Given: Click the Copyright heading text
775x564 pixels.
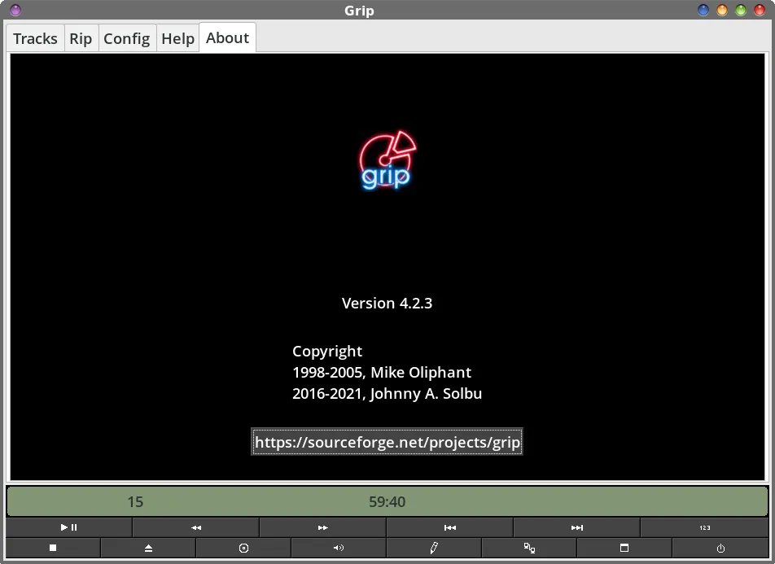Looking at the screenshot, I should coord(327,351).
